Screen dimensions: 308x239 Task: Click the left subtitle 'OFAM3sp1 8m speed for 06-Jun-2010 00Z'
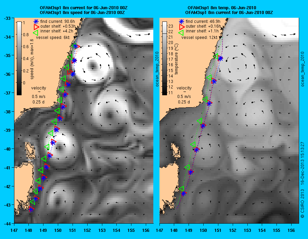pos(82,13)
